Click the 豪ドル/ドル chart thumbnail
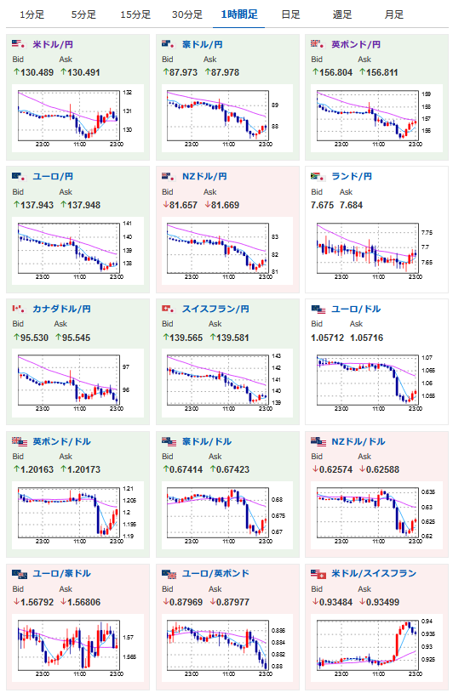Image resolution: width=453 pixels, height=693 pixels. coord(227,515)
